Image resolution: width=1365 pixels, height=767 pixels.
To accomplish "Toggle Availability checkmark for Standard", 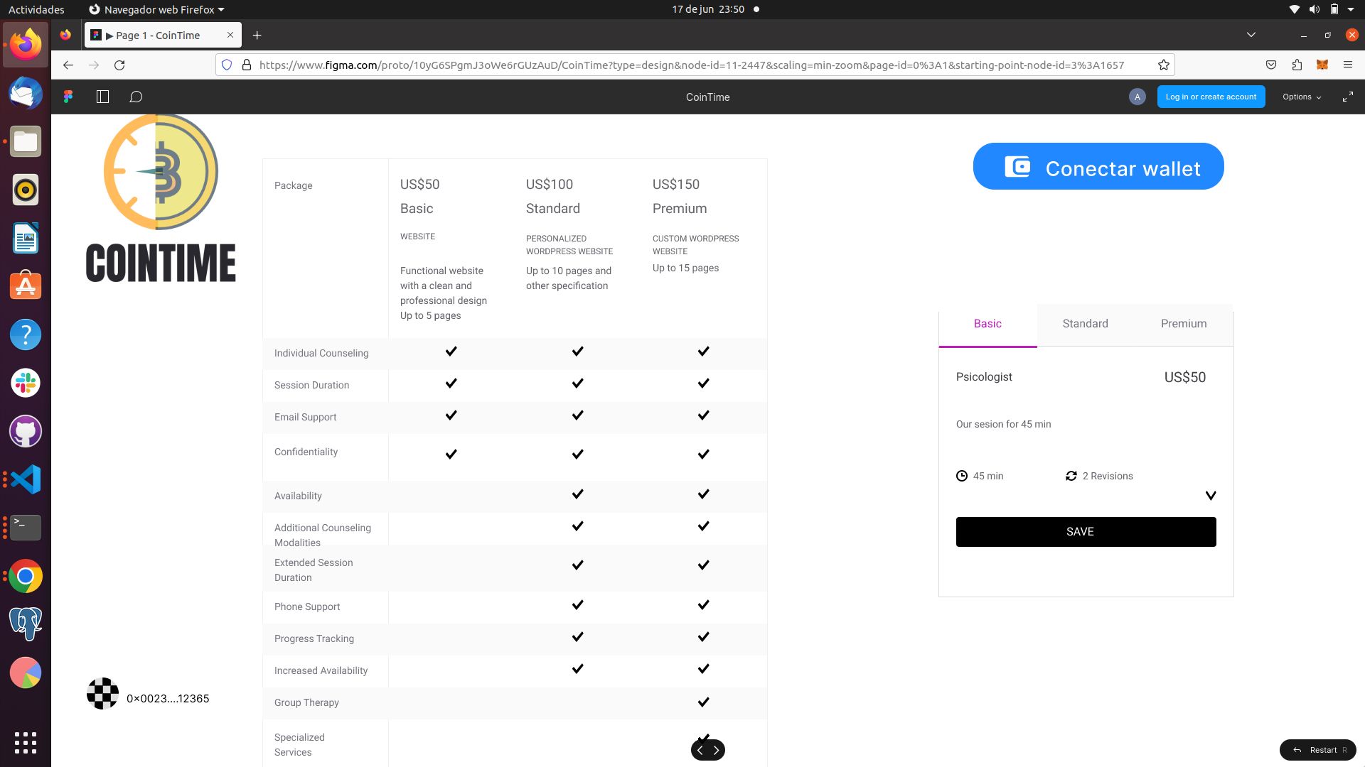I will point(577,494).
